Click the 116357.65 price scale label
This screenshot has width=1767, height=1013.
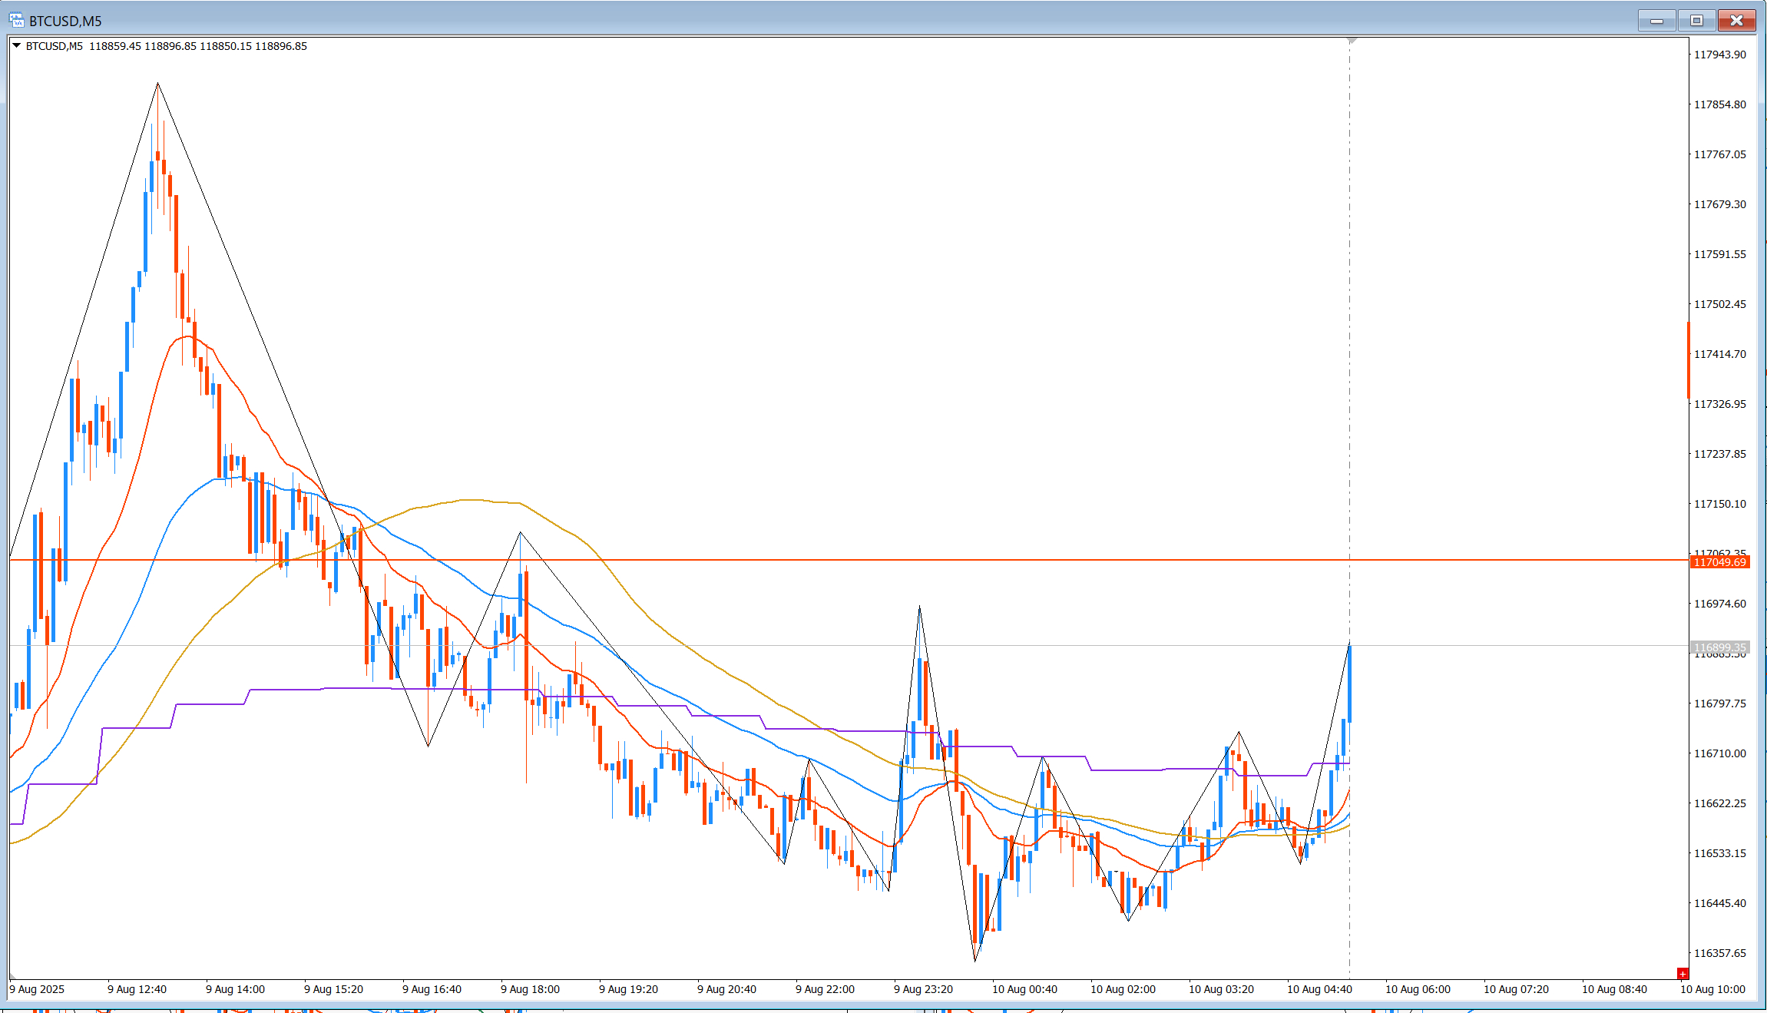click(1720, 953)
